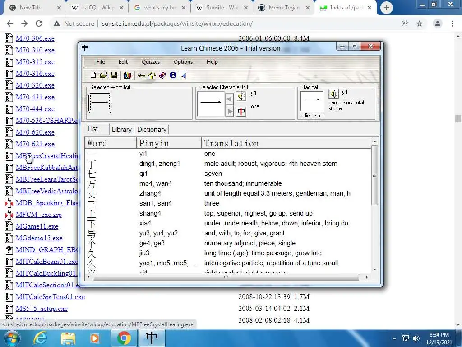462x347 pixels.
Task: Click the red stroke-order character button
Action: (241, 111)
